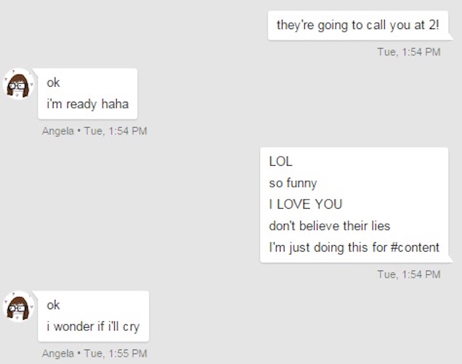This screenshot has width=462, height=364.
Task: Select the 'they're going to call you at 2!' bubble
Action: click(x=358, y=25)
